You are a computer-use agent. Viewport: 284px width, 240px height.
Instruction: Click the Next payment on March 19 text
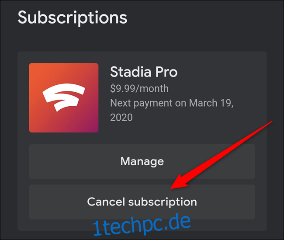pos(172,103)
